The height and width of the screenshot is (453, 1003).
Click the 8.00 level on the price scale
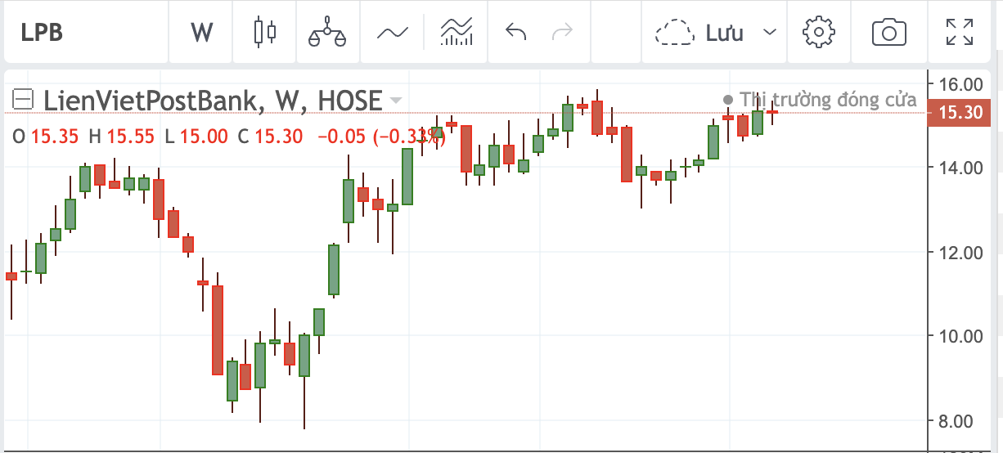pos(960,420)
